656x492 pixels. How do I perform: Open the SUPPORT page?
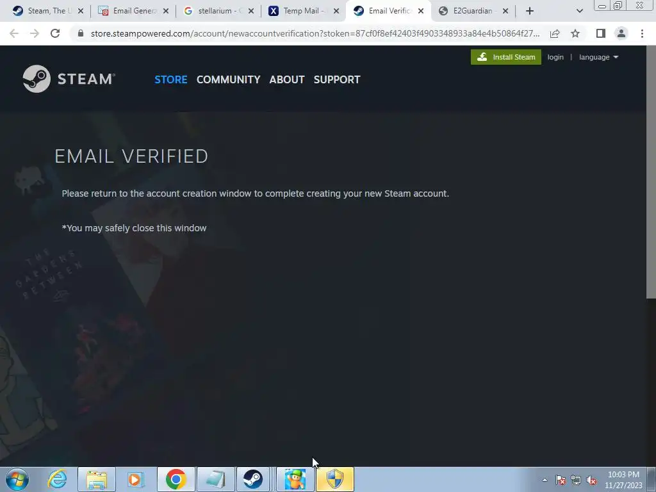337,79
